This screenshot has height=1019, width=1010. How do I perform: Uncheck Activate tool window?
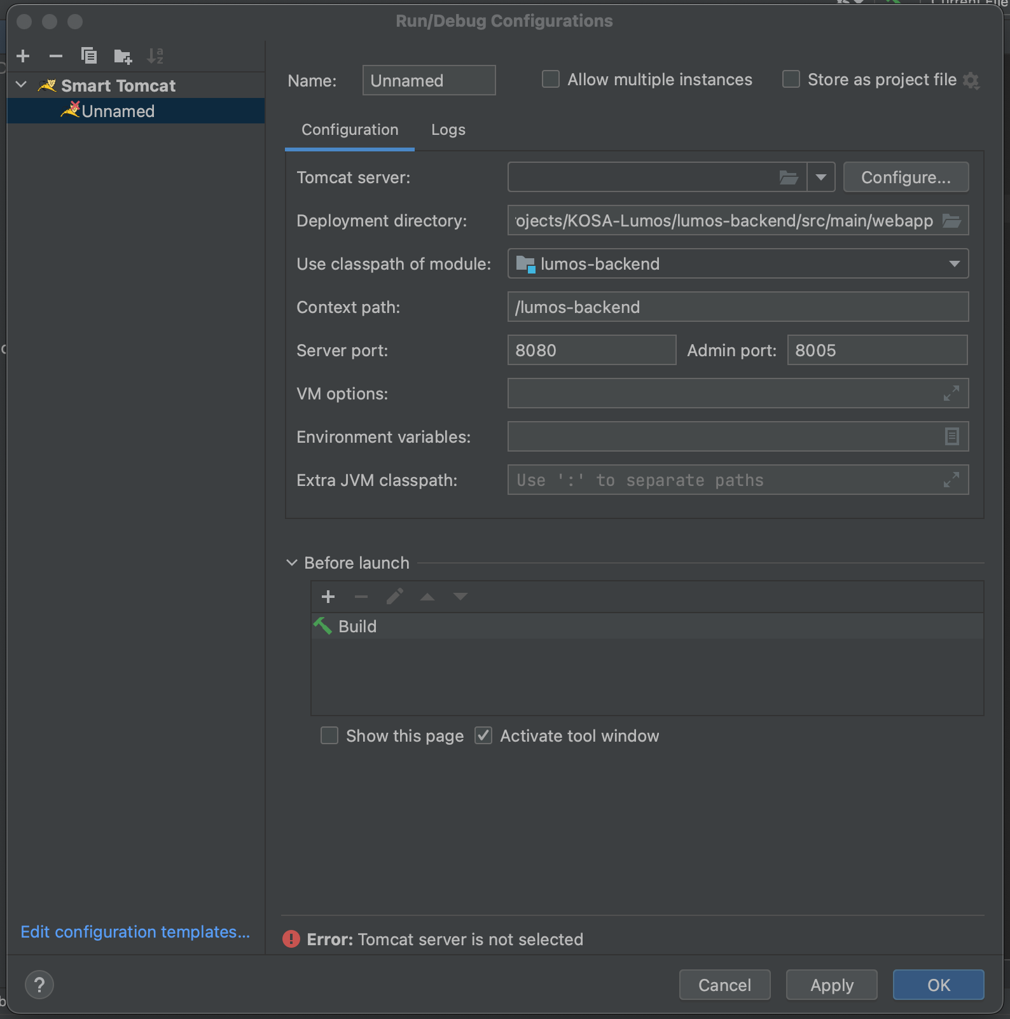pos(483,736)
